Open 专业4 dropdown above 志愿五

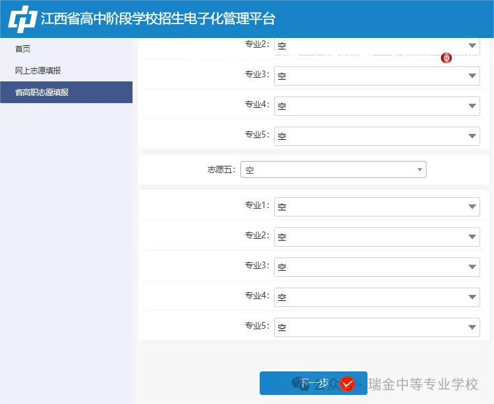[377, 106]
